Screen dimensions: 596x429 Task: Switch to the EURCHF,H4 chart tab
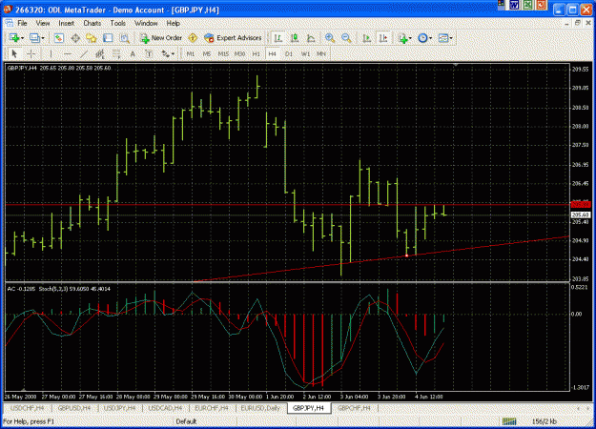212,408
